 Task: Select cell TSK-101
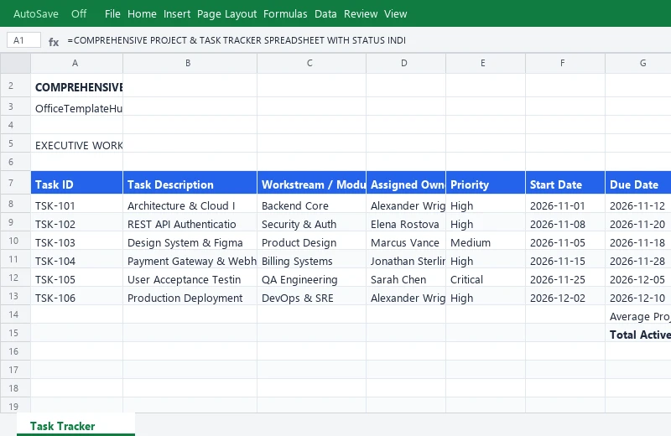click(x=76, y=204)
